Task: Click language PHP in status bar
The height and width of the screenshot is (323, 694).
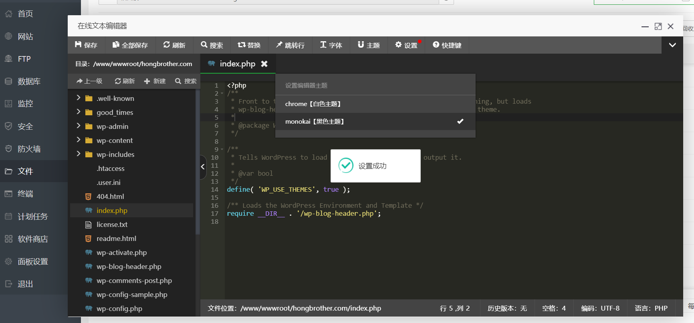Action: coord(651,308)
